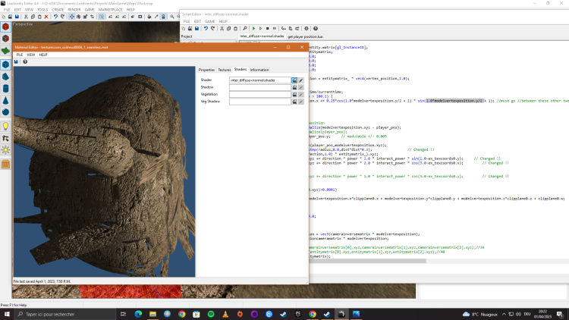
Task: Click the Save icon in Material Editor
Action: (x=17, y=62)
